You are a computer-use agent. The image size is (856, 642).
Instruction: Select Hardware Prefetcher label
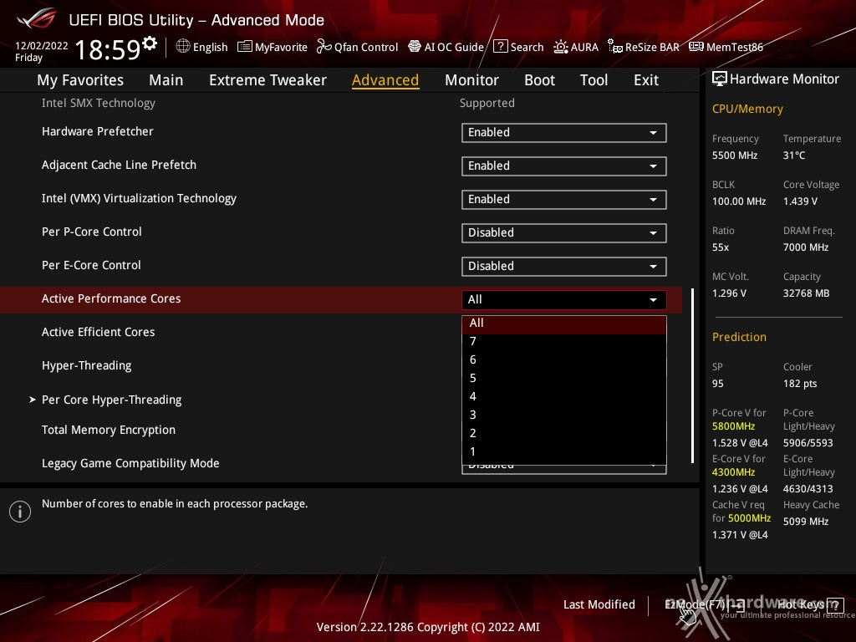click(x=97, y=131)
